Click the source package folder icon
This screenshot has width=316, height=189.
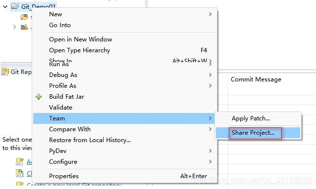point(24,17)
